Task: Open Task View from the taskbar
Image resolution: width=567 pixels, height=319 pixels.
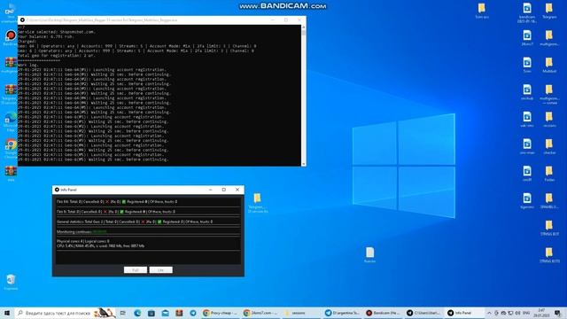Action: 123,313
